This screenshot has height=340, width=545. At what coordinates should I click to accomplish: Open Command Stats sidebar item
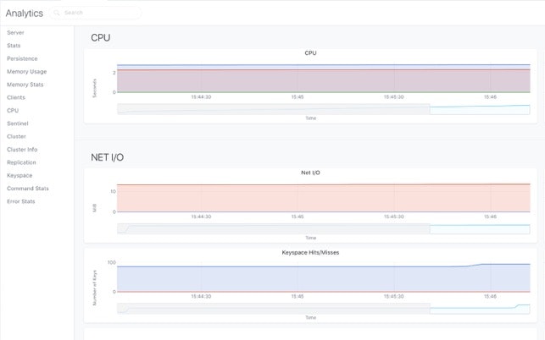(28, 189)
